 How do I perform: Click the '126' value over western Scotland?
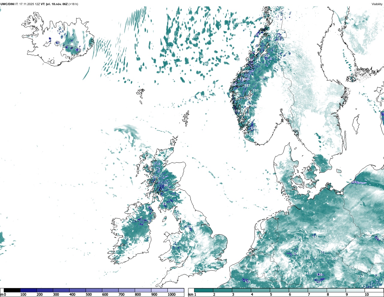point(154,177)
